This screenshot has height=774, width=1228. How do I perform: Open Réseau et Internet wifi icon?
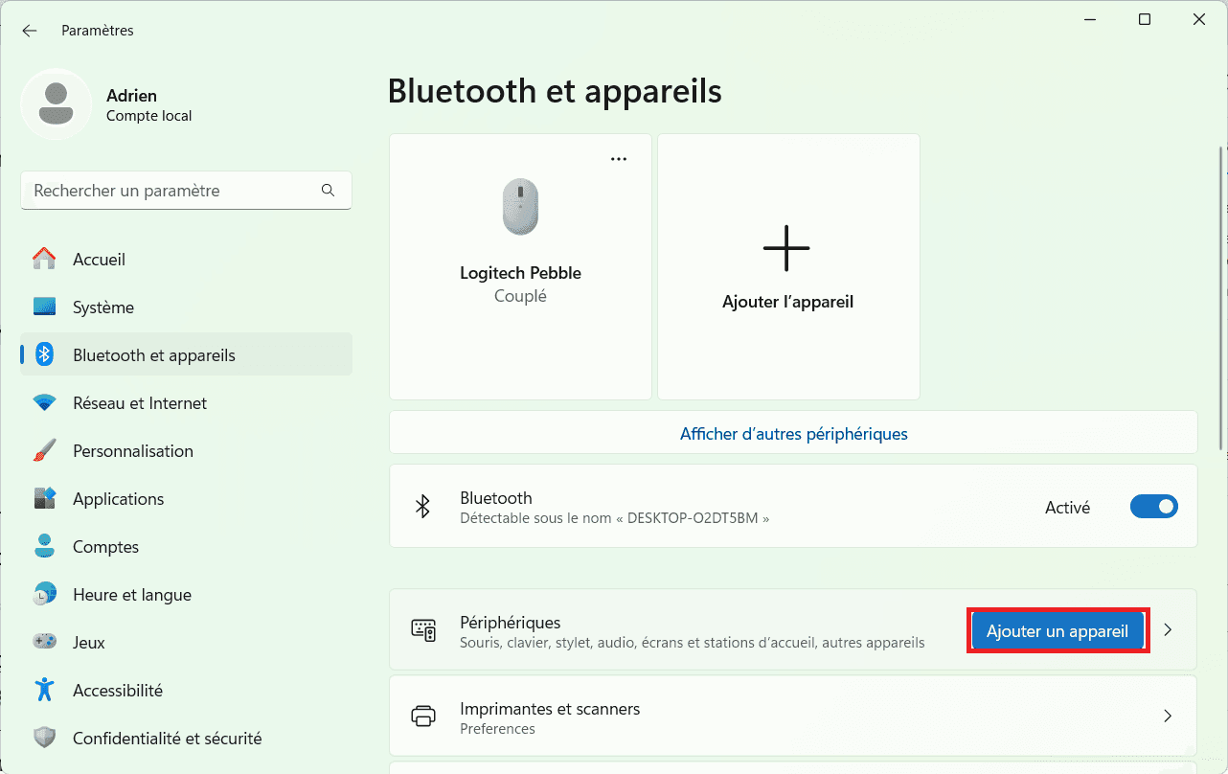[x=44, y=403]
